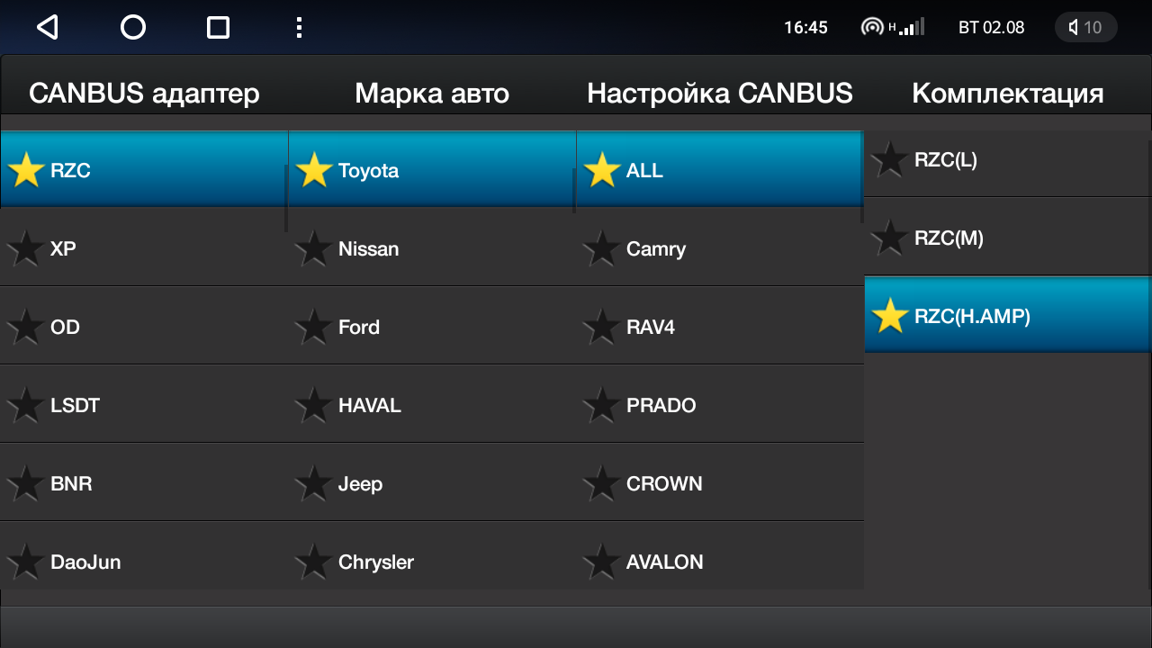
Task: Tap the Android back navigation arrow
Action: (47, 27)
